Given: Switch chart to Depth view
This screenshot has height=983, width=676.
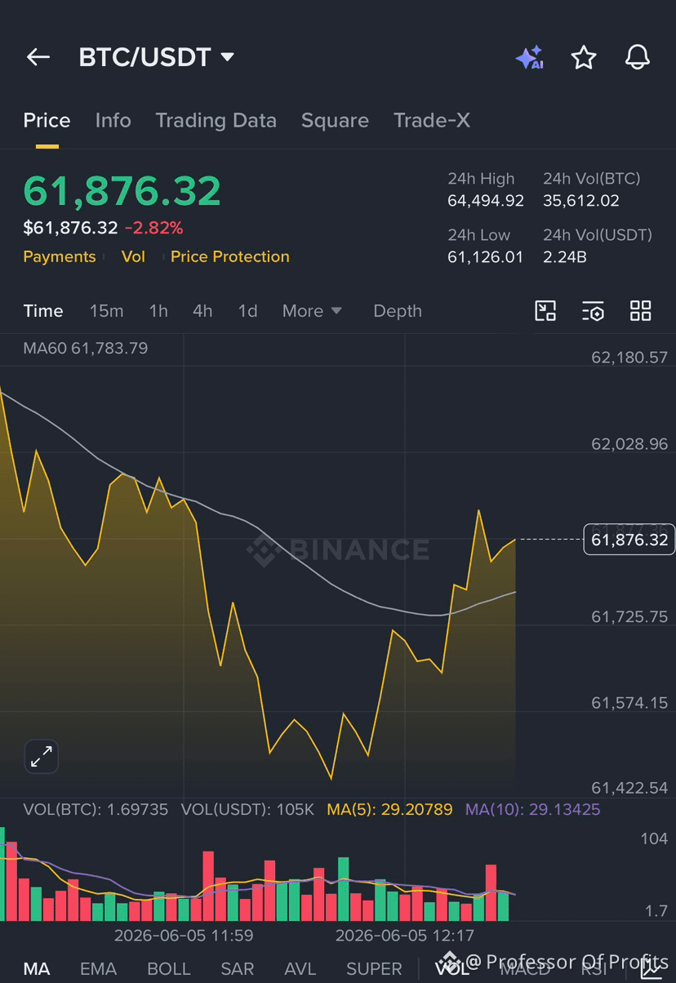Looking at the screenshot, I should pos(398,311).
